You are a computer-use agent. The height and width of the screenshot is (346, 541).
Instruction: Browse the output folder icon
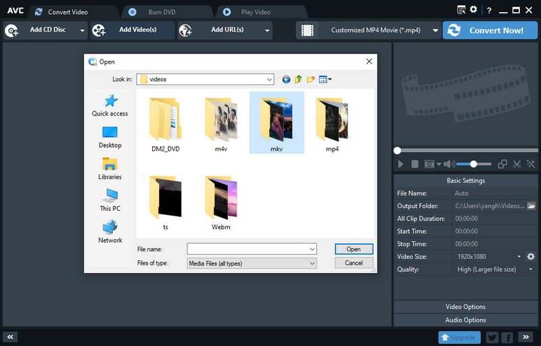(532, 206)
